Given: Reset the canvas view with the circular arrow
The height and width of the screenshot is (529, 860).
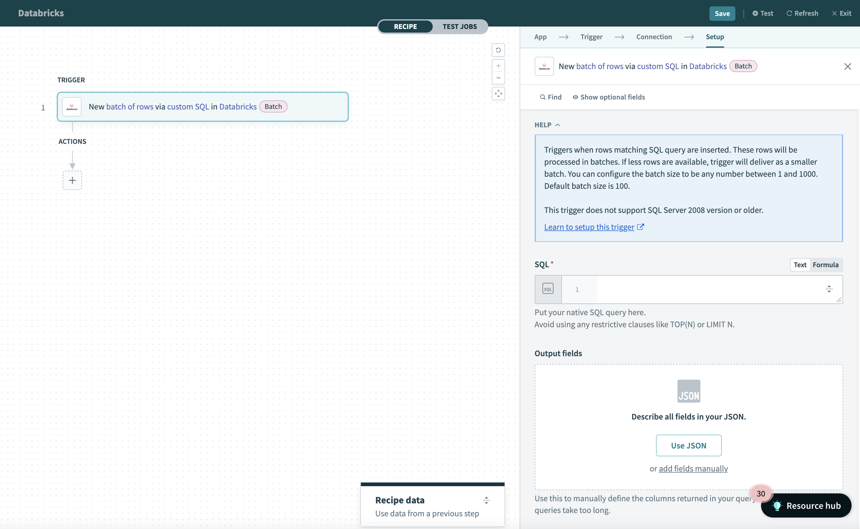Looking at the screenshot, I should click(x=498, y=50).
